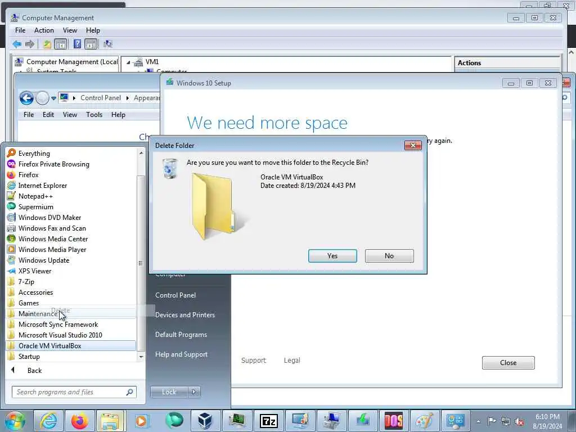Click the taskbar clock showing 6:10 PM

pos(547,421)
